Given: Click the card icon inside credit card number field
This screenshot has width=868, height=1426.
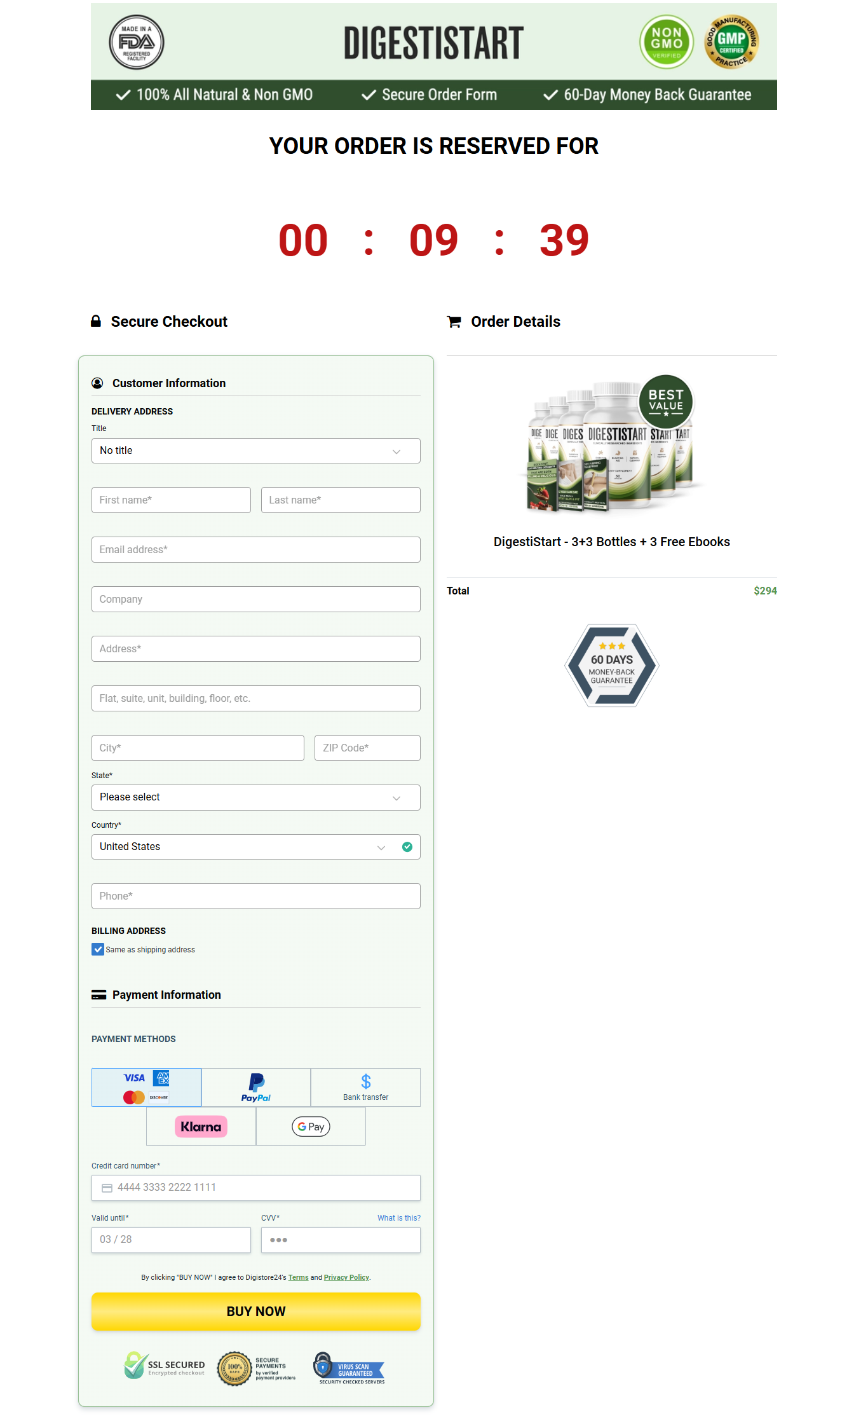Looking at the screenshot, I should pos(107,1188).
